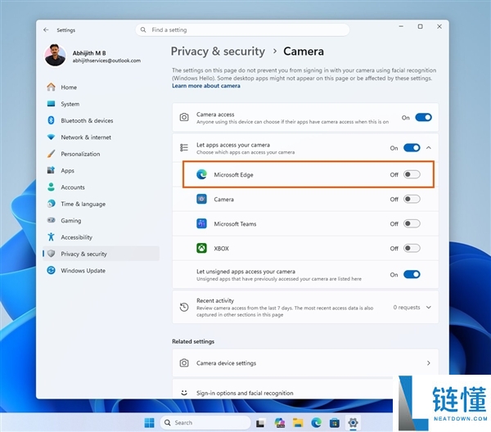
Task: Click the camera icon beside Camera access
Action: (184, 117)
